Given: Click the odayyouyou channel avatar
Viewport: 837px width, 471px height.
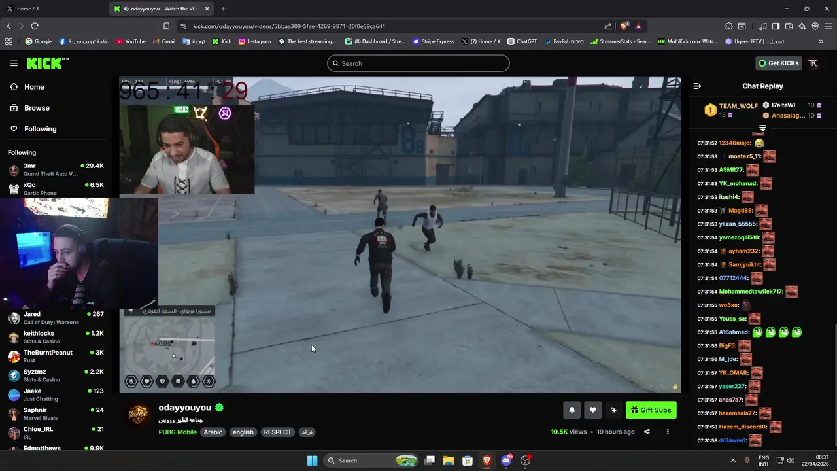Looking at the screenshot, I should (x=138, y=414).
